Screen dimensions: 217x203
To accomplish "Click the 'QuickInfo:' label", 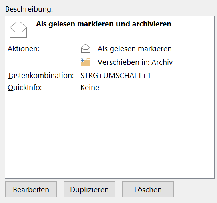I will (x=25, y=88).
